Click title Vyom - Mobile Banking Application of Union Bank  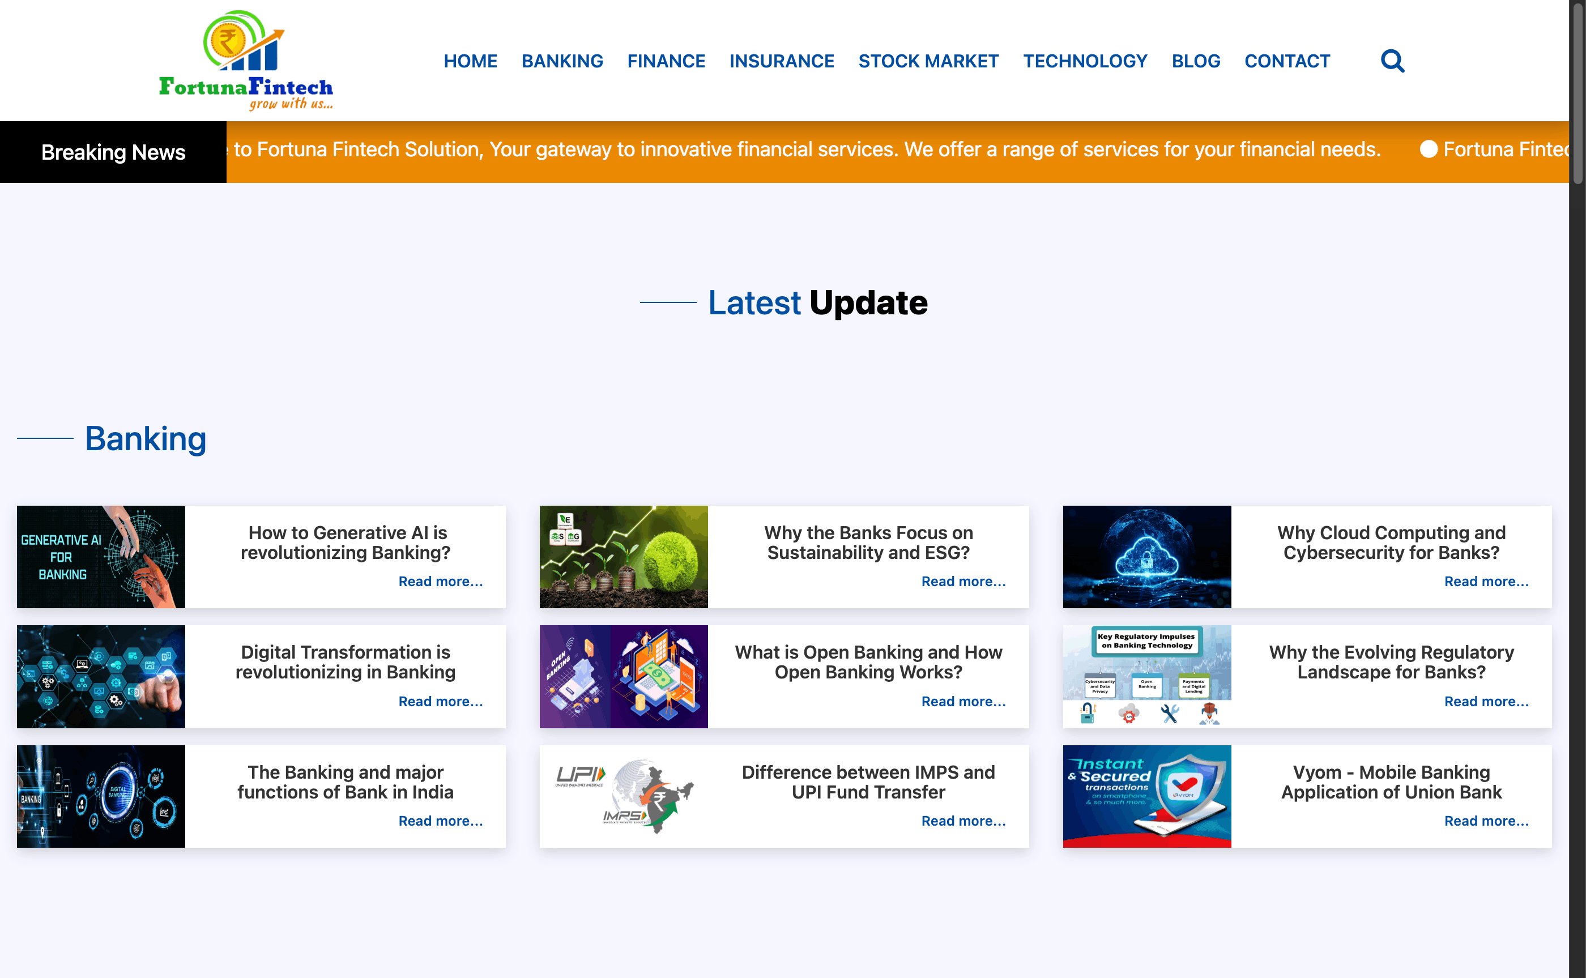pos(1391,781)
